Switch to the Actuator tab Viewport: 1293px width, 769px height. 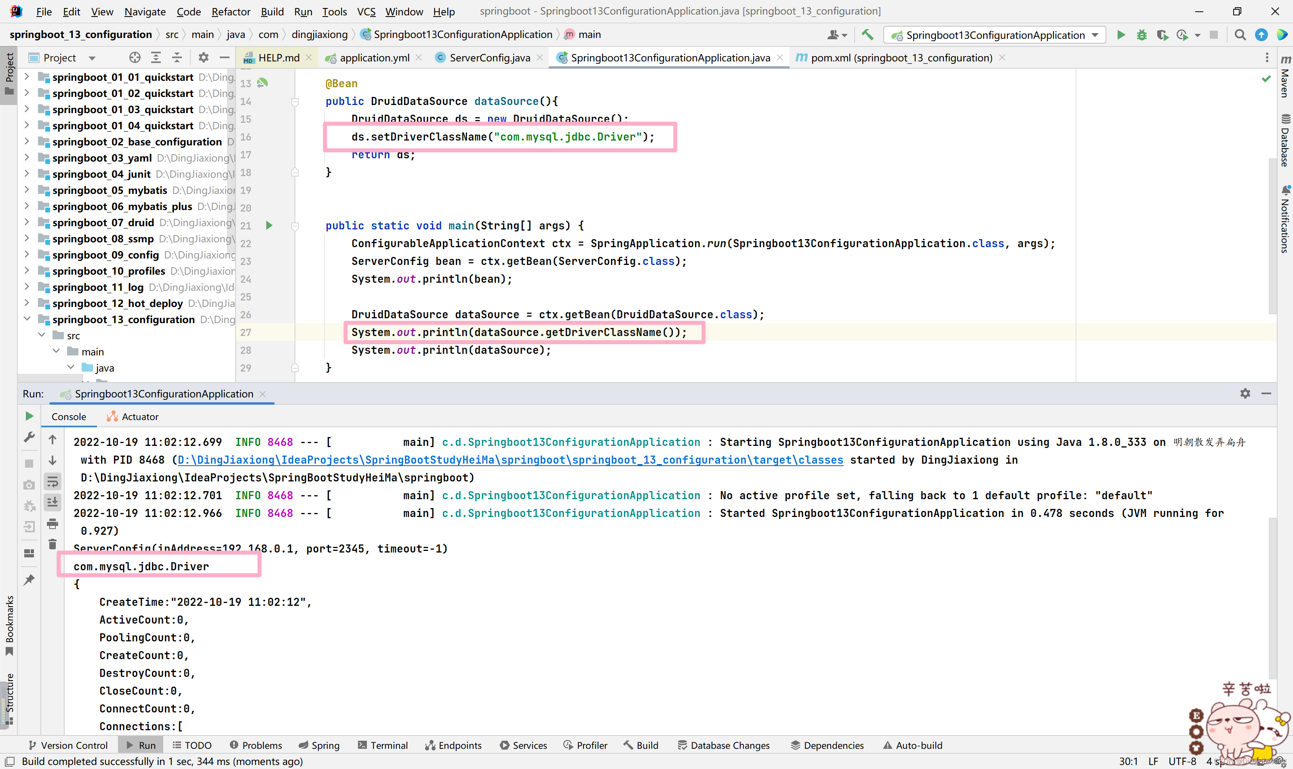[132, 417]
